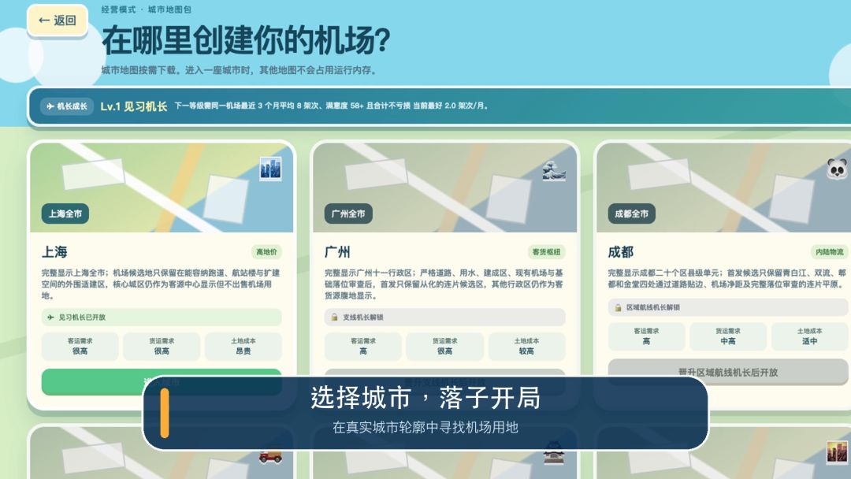Click the 支线机长解锁 locked row

[445, 317]
